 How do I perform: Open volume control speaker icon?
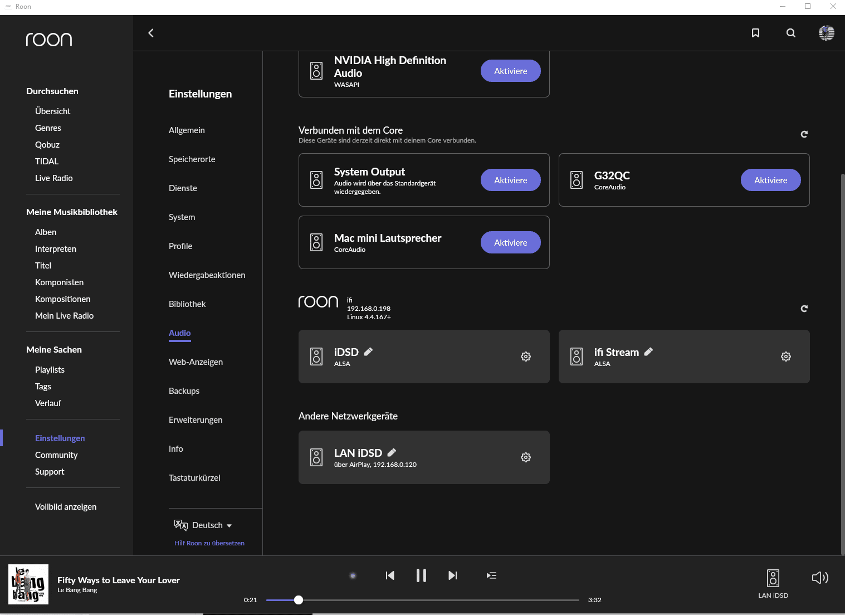pos(820,578)
